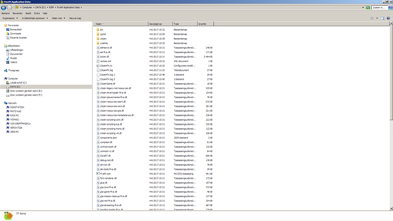Image resolution: width=393 pixels, height=221 pixels.
Task: Toggle the preview pane icon
Action: (383, 18)
